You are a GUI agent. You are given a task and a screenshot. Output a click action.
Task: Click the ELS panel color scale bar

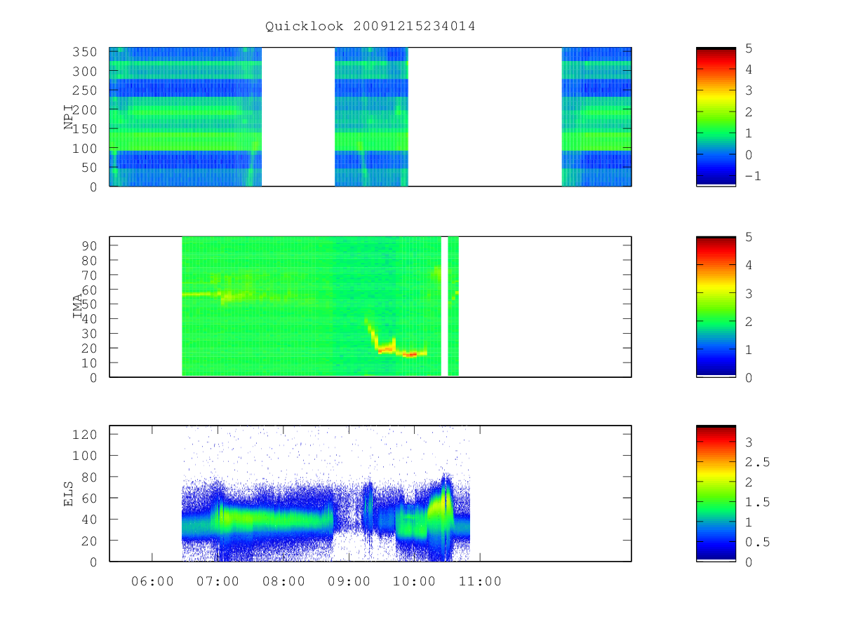[x=716, y=493]
